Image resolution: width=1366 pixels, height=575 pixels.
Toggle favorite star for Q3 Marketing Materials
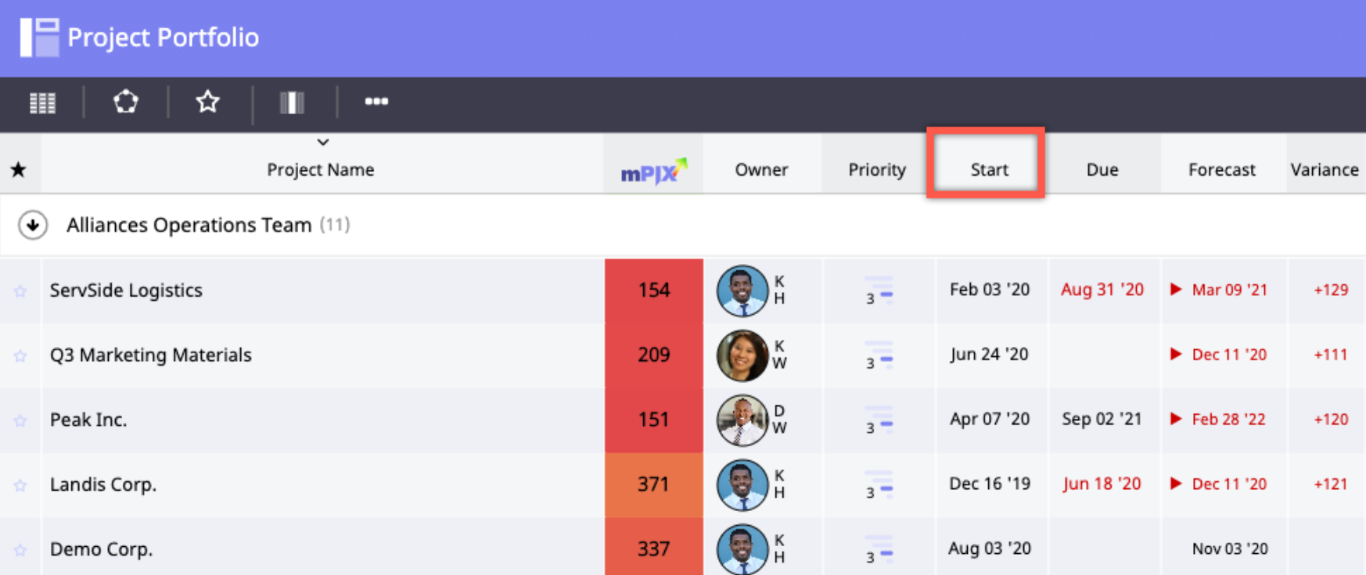click(x=20, y=356)
